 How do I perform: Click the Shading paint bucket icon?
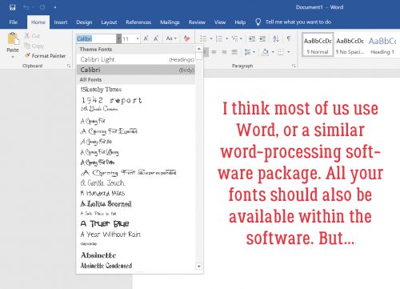266,52
